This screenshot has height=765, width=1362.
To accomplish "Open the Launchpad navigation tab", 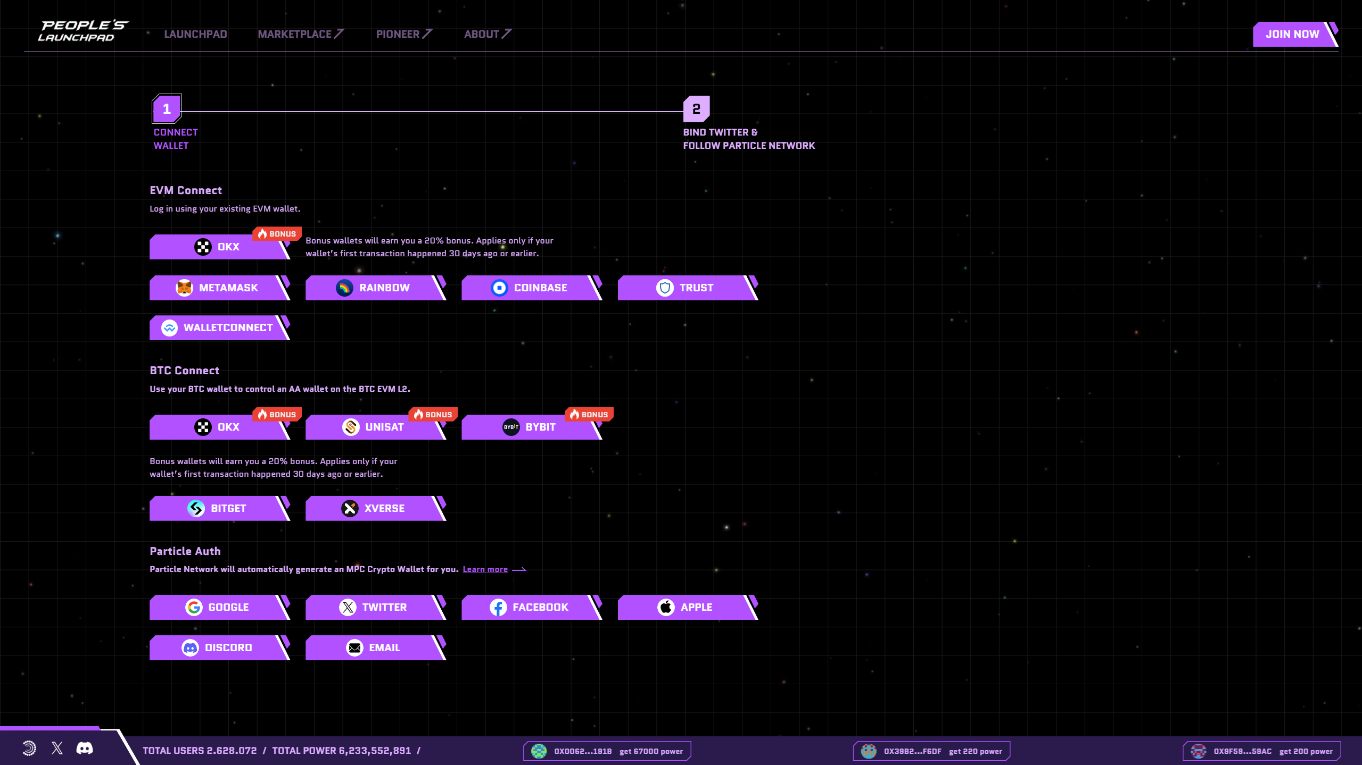I will click(195, 34).
